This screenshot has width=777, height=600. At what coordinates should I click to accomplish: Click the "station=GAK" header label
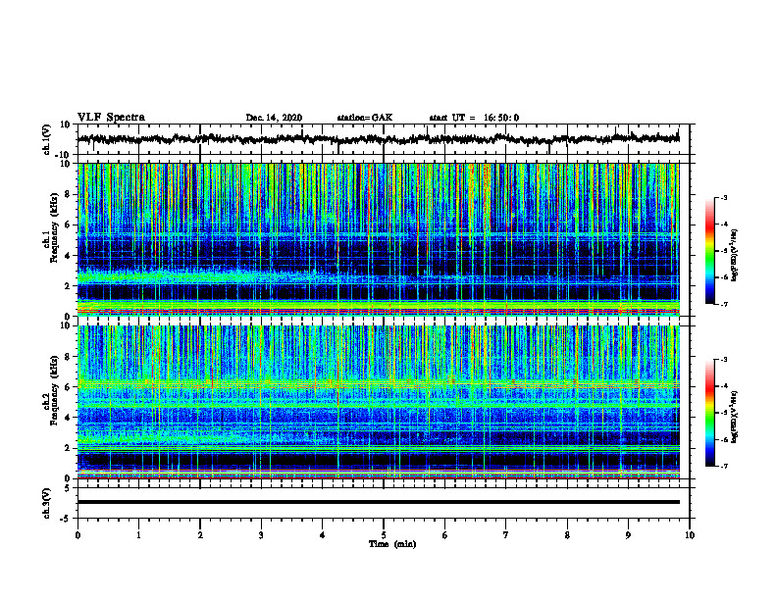(x=365, y=118)
